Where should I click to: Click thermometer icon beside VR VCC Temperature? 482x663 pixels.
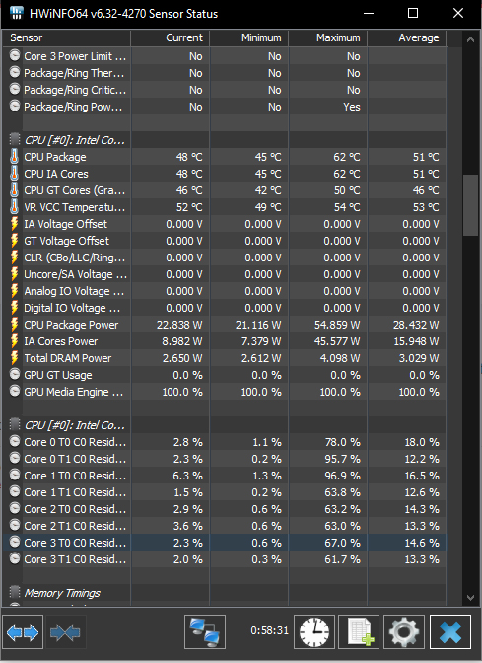(x=15, y=207)
